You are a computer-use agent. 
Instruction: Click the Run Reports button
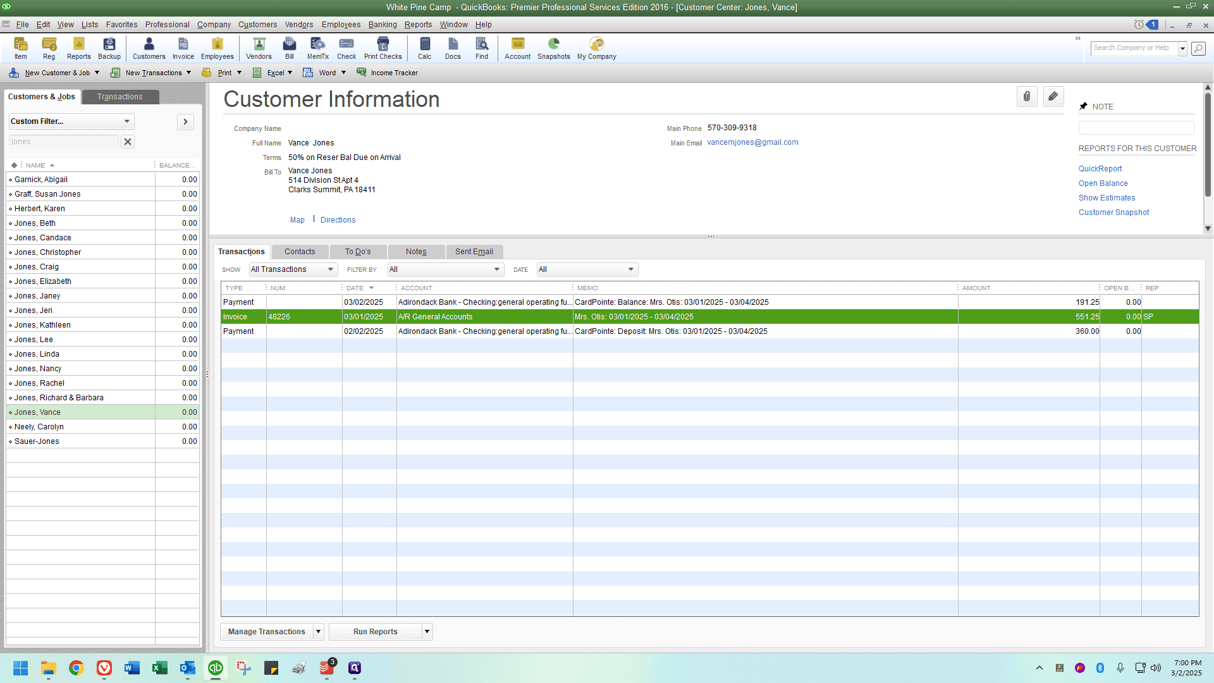coord(376,632)
